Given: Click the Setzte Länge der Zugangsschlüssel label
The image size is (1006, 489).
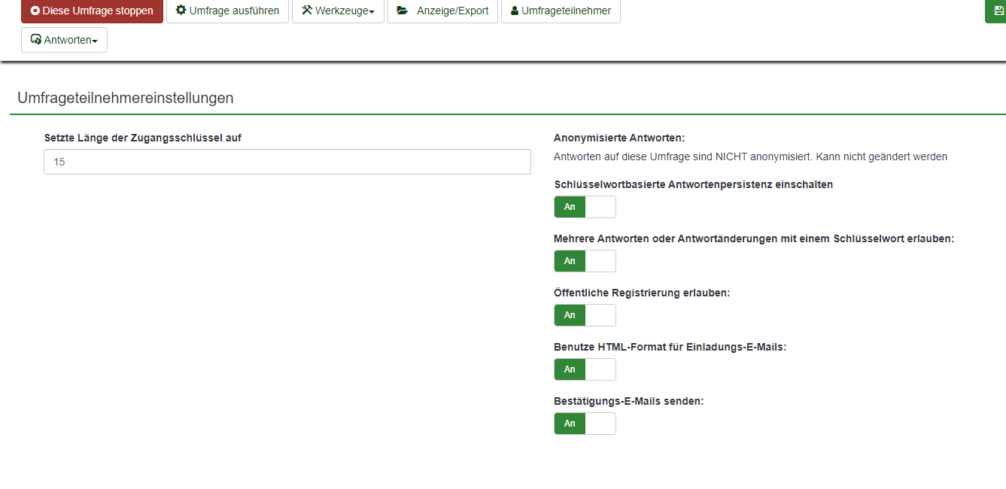Looking at the screenshot, I should click(143, 138).
